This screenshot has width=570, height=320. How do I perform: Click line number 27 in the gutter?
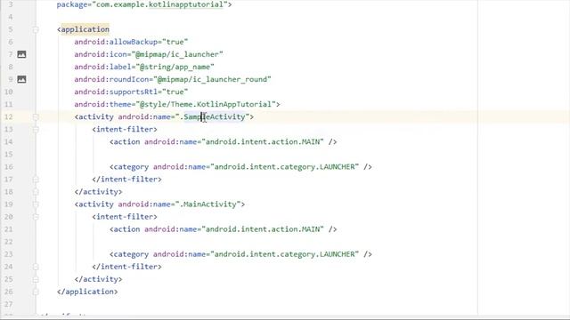(9, 304)
